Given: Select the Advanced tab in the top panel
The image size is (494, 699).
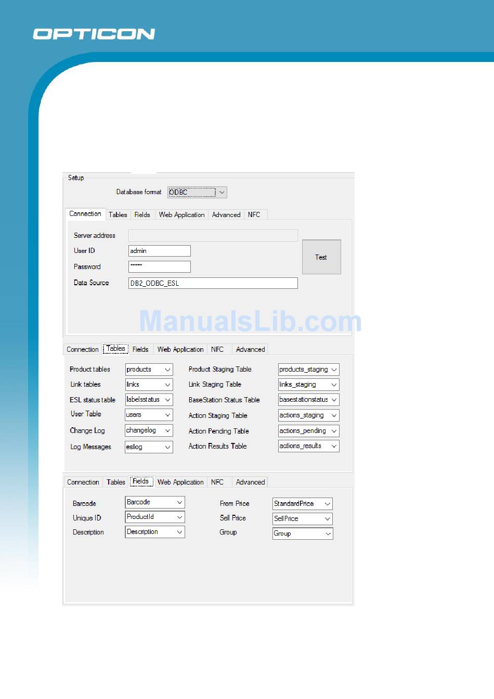Looking at the screenshot, I should 226,214.
